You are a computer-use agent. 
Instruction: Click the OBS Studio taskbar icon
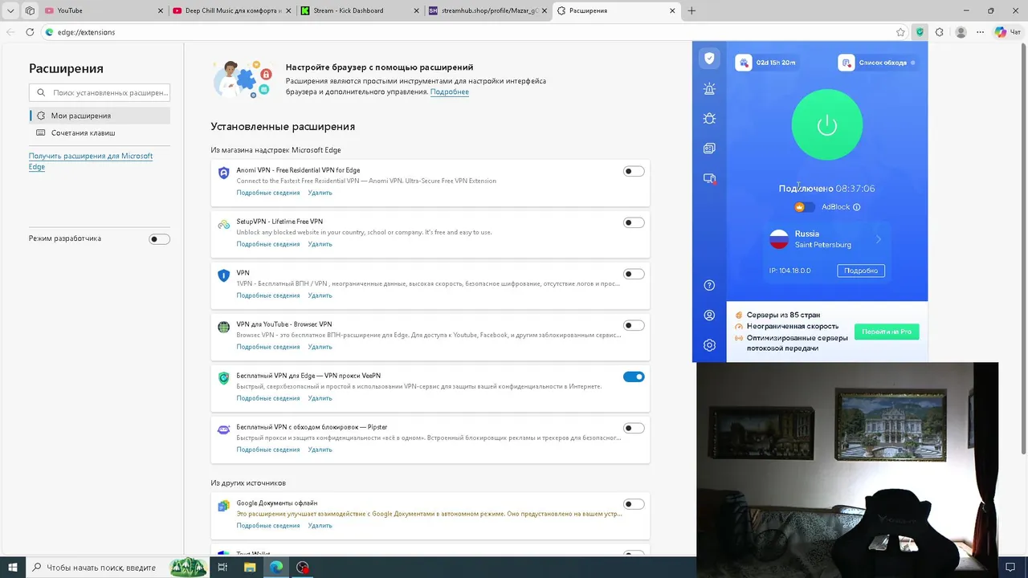[303, 568]
